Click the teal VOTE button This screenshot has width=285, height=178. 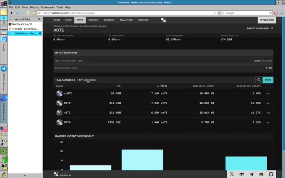pyautogui.click(x=268, y=80)
